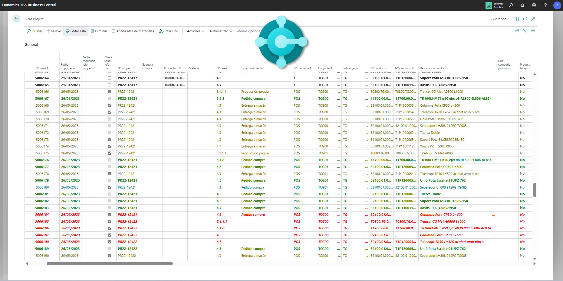Click Producto L.M. column header

[173, 68]
